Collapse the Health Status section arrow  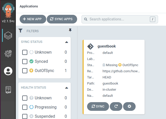pos(66,88)
